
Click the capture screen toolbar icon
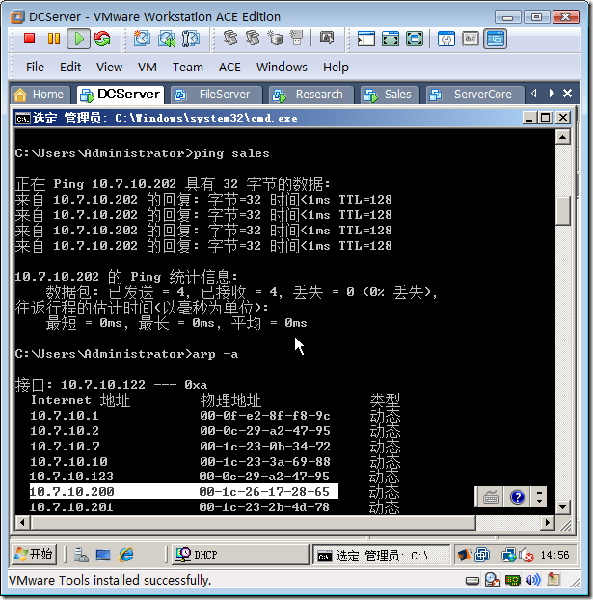coord(326,38)
